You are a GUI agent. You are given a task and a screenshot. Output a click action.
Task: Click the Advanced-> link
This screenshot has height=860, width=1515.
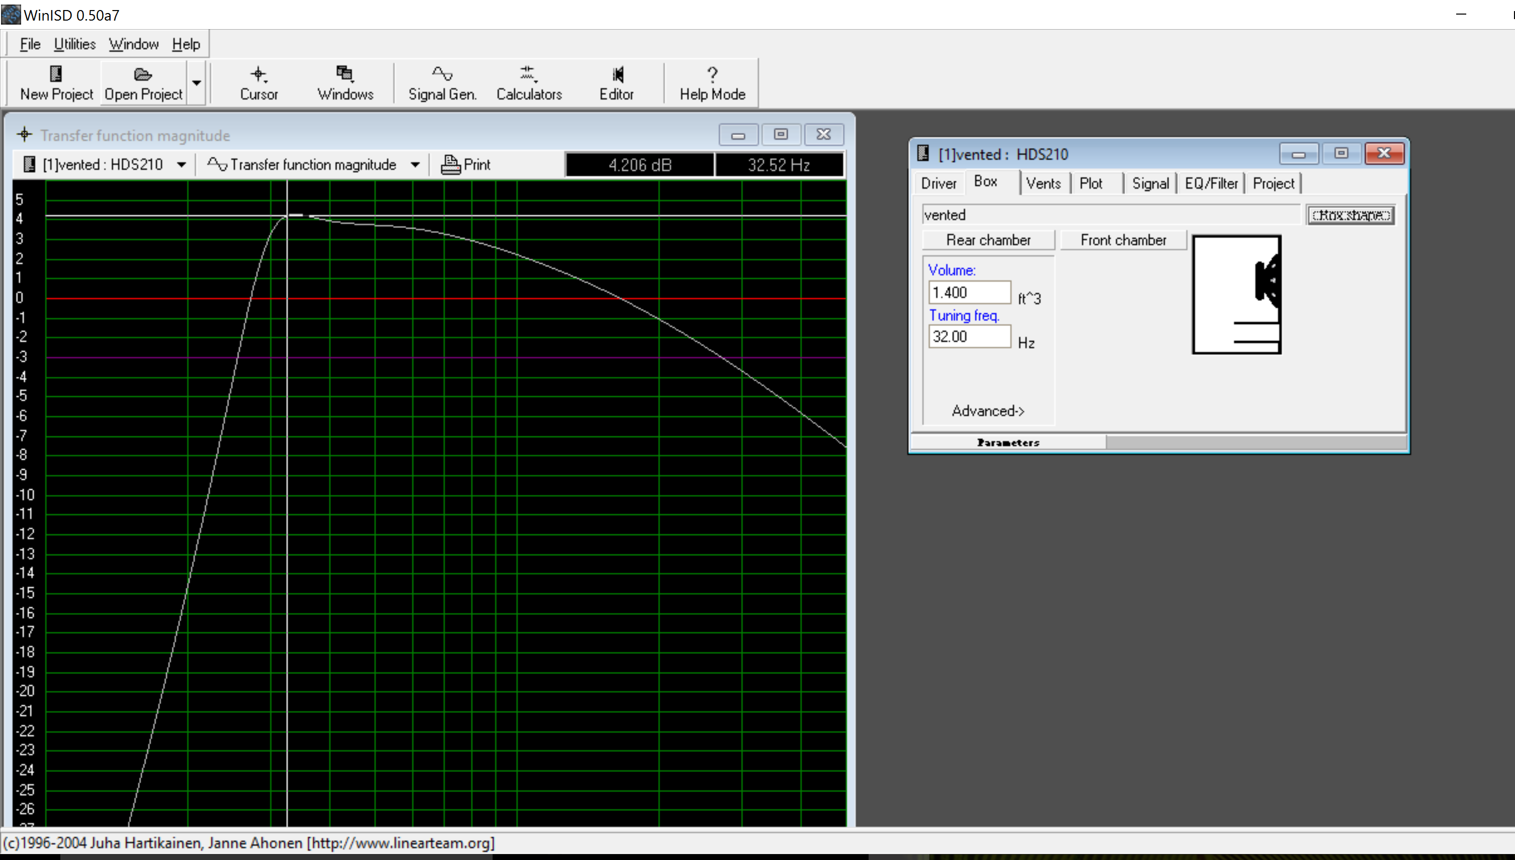click(x=988, y=411)
